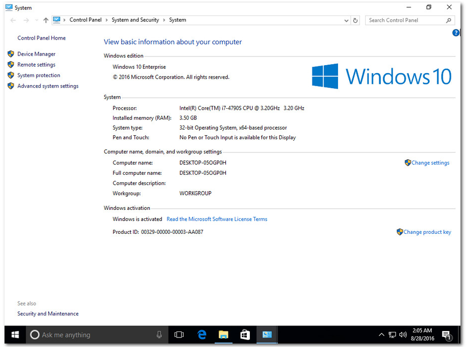This screenshot has width=468, height=347.
Task: Click the Advanced system settings shield icon
Action: tap(11, 86)
